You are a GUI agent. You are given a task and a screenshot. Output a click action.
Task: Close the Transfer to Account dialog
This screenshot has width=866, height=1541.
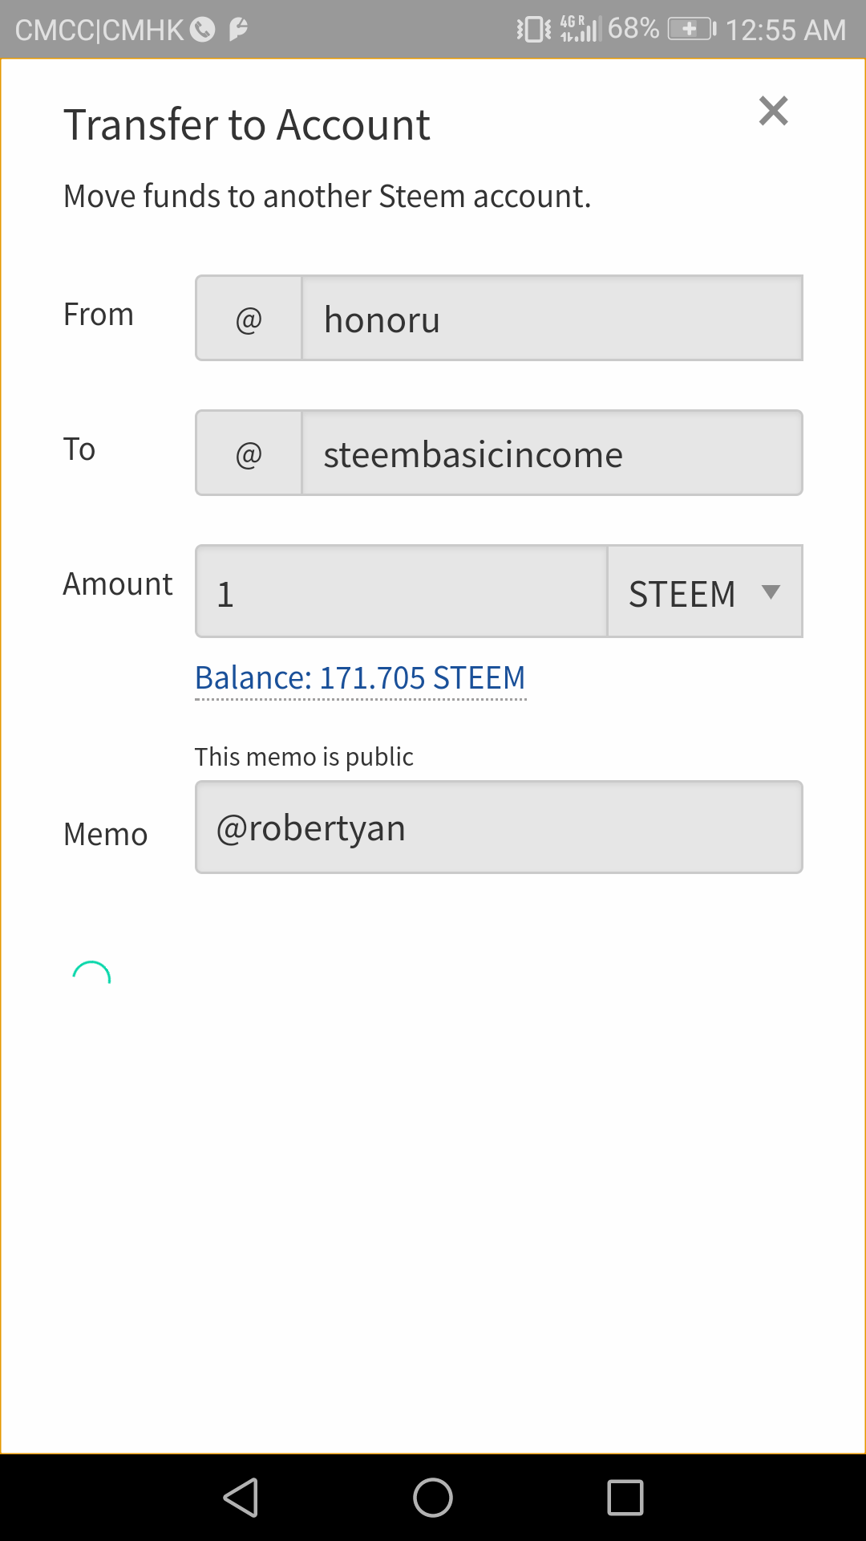(773, 111)
